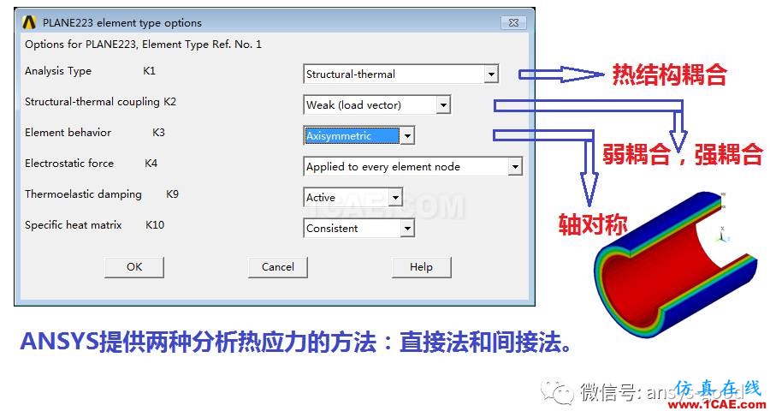Open the Analysis Type K1 dropdown arrow
The height and width of the screenshot is (411, 770).
click(x=490, y=74)
